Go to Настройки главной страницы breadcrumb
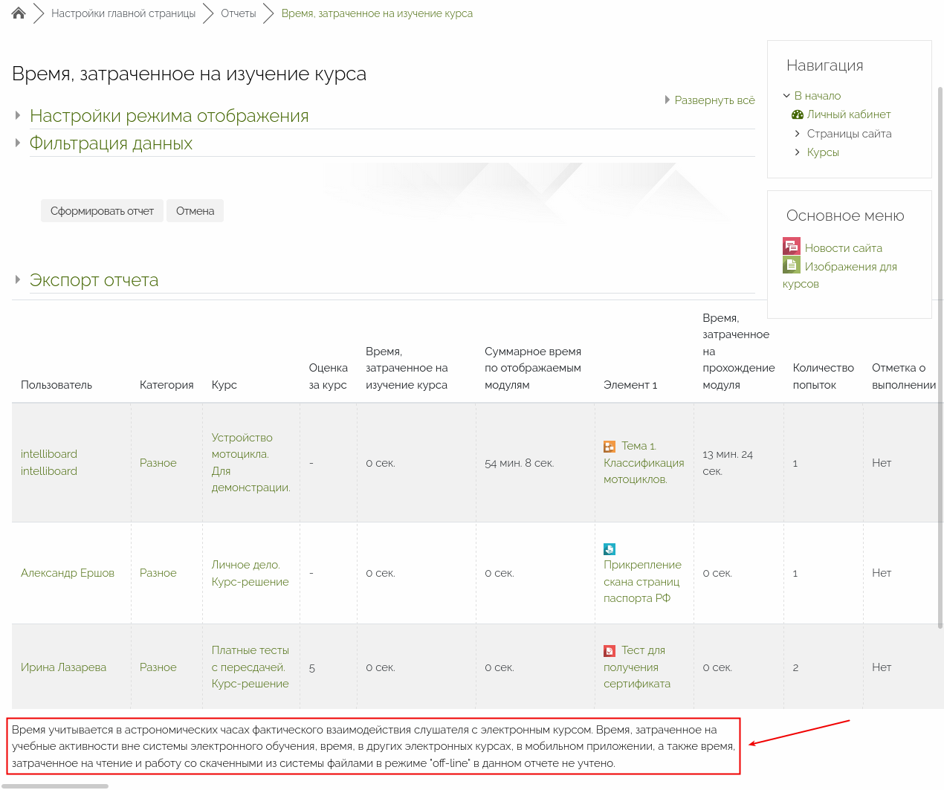 (123, 13)
